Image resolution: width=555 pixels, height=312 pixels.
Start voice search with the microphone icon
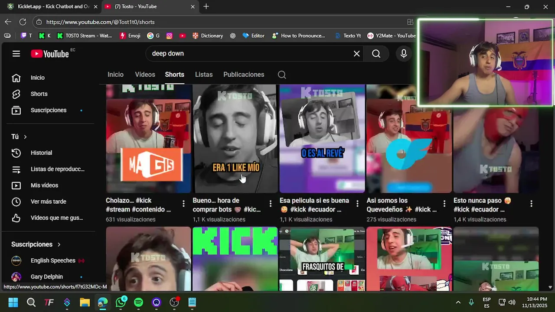point(404,54)
